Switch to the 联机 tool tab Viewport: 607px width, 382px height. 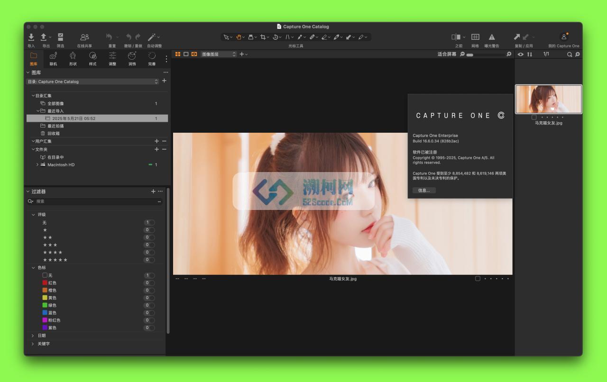(x=53, y=59)
